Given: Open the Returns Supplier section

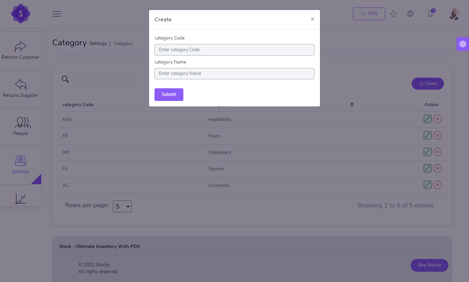Looking at the screenshot, I should point(21,88).
